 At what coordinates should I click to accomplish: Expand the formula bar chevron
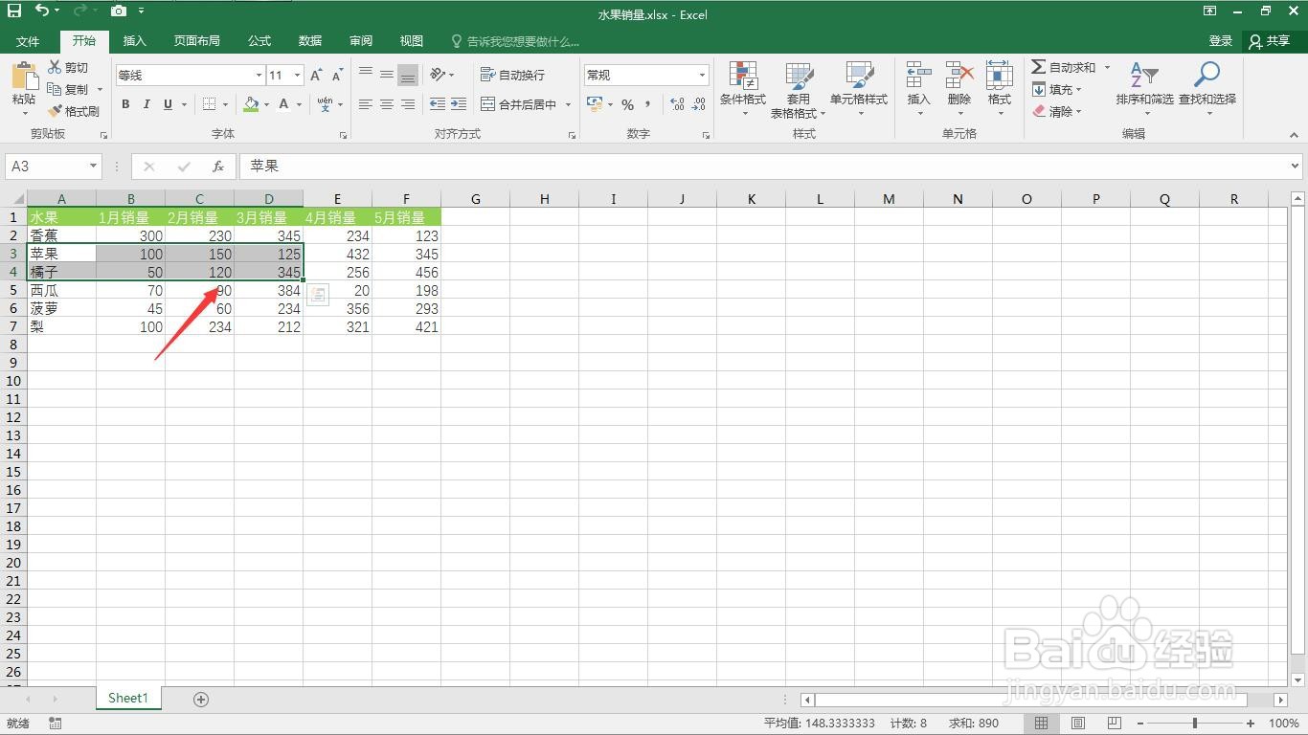coord(1296,166)
